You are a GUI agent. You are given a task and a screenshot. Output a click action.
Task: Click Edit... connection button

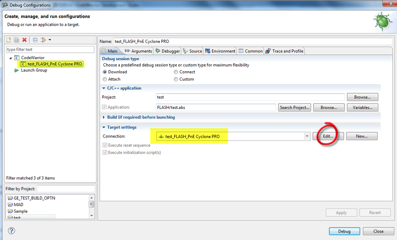(x=328, y=136)
